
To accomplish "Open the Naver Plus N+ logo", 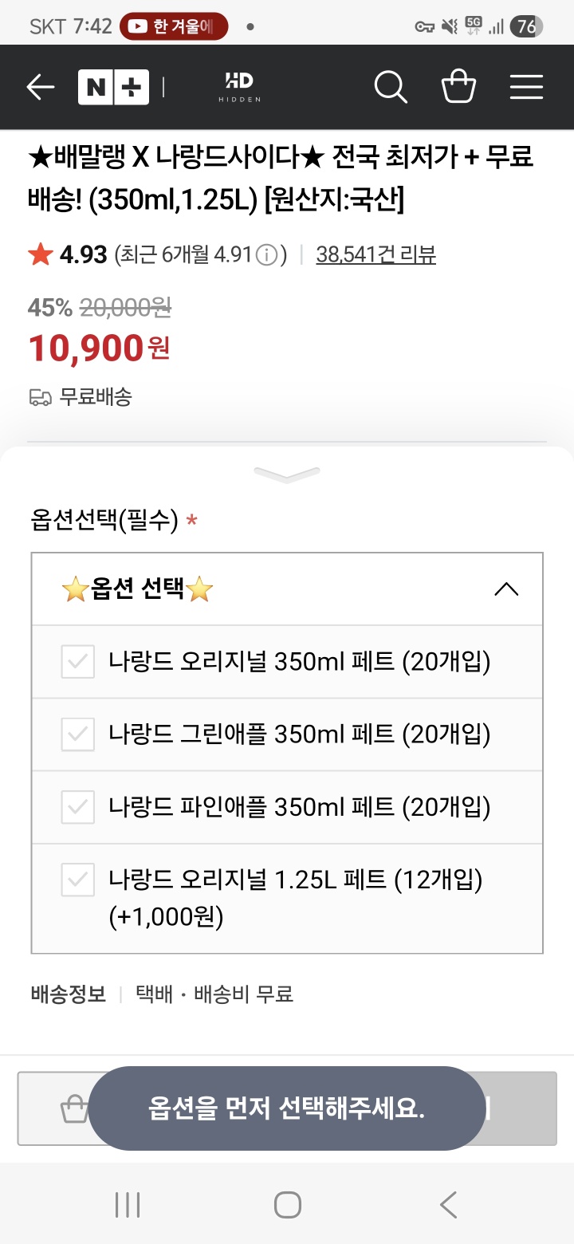I will click(113, 88).
